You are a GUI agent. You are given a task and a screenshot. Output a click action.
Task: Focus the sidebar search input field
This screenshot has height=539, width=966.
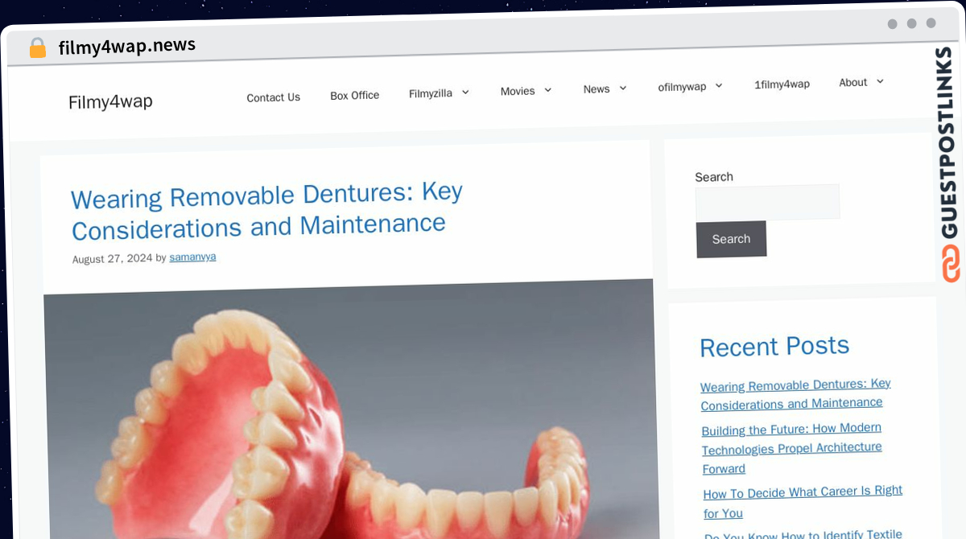click(x=767, y=202)
